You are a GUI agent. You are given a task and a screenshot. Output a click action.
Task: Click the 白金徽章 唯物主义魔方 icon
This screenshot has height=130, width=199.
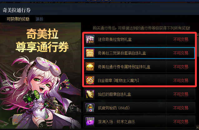pyautogui.click(x=90, y=80)
